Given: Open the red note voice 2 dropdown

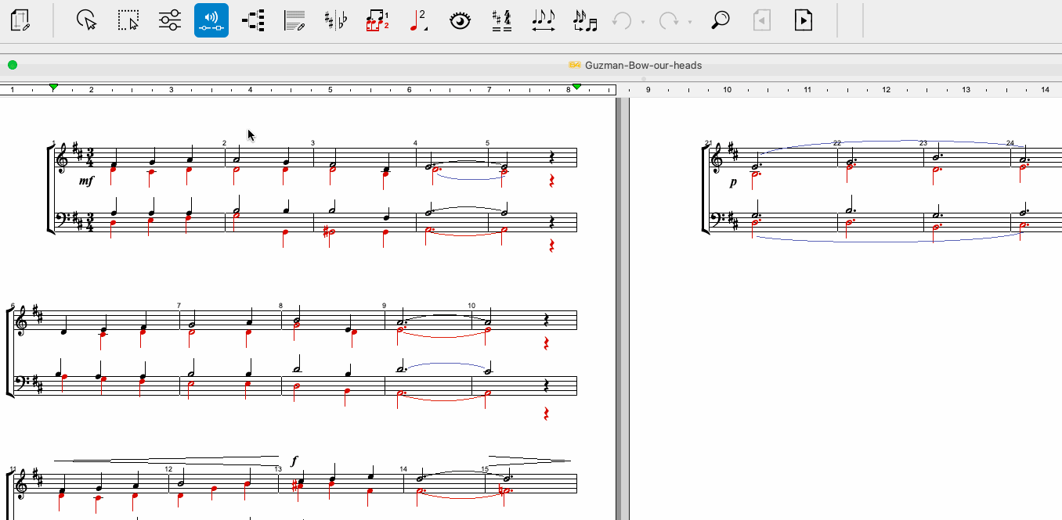Looking at the screenshot, I should [419, 20].
